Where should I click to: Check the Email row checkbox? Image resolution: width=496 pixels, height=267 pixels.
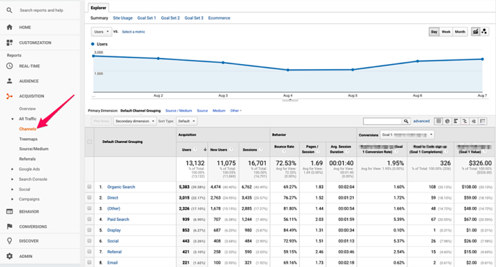(x=89, y=262)
